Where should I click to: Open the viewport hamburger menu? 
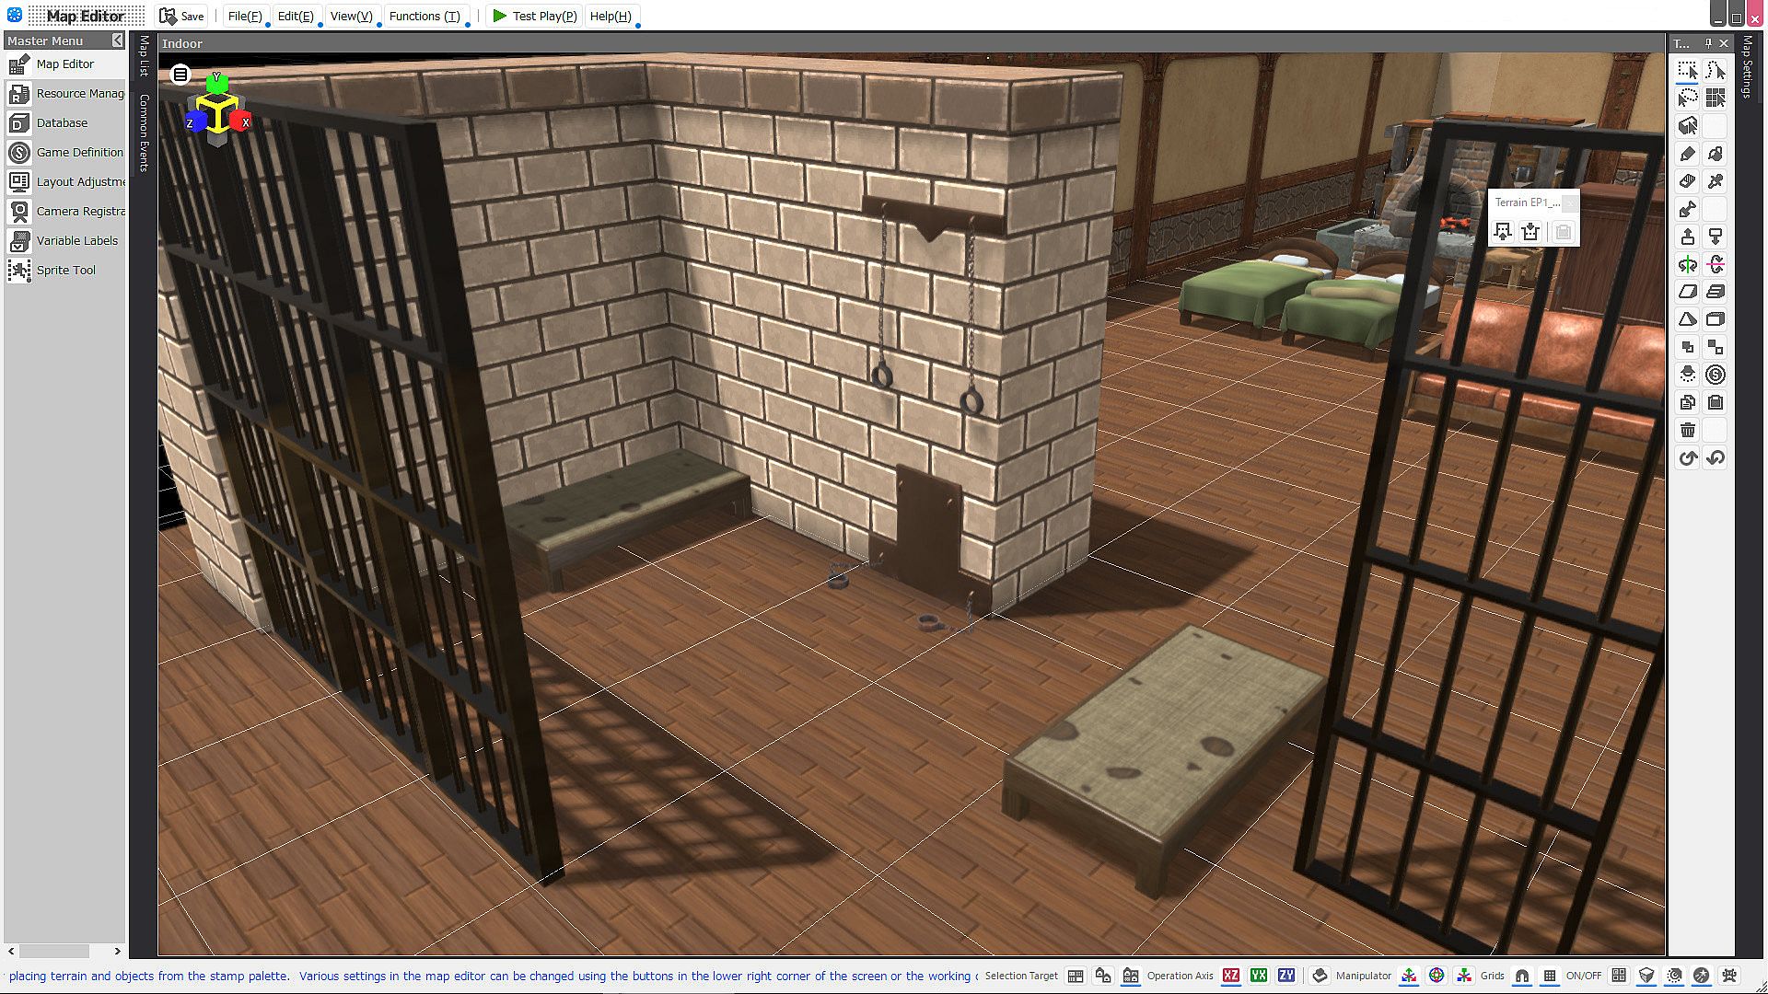180,75
